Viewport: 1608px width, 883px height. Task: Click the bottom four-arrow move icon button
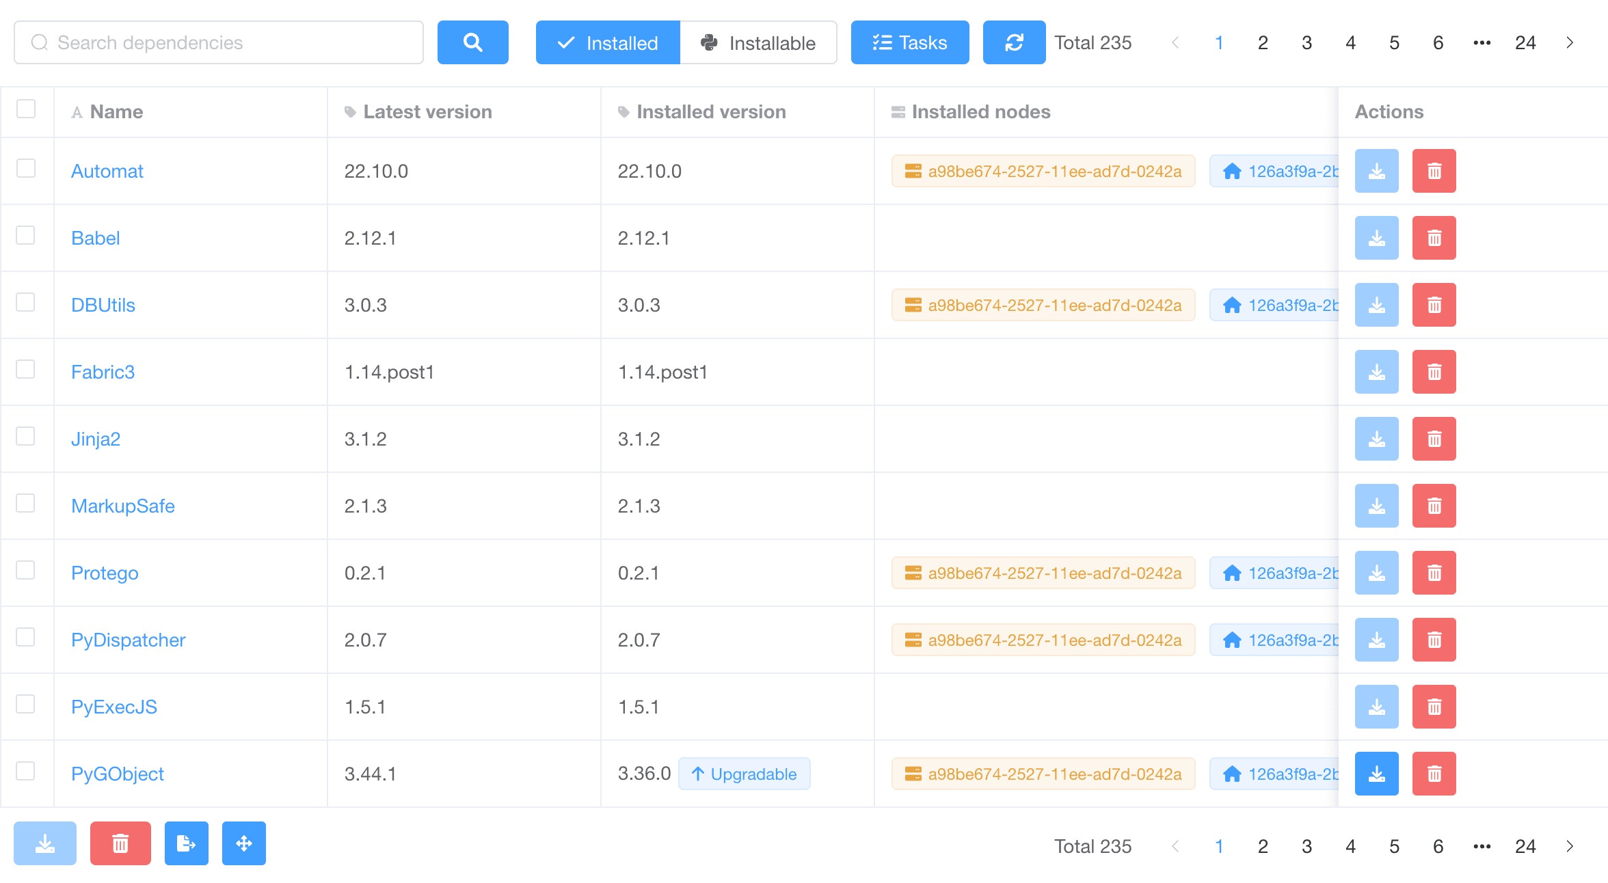243,843
